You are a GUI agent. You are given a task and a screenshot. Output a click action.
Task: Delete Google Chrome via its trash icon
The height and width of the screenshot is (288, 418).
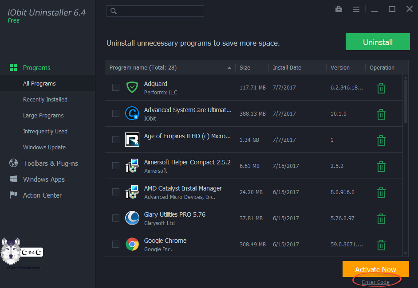coord(381,245)
